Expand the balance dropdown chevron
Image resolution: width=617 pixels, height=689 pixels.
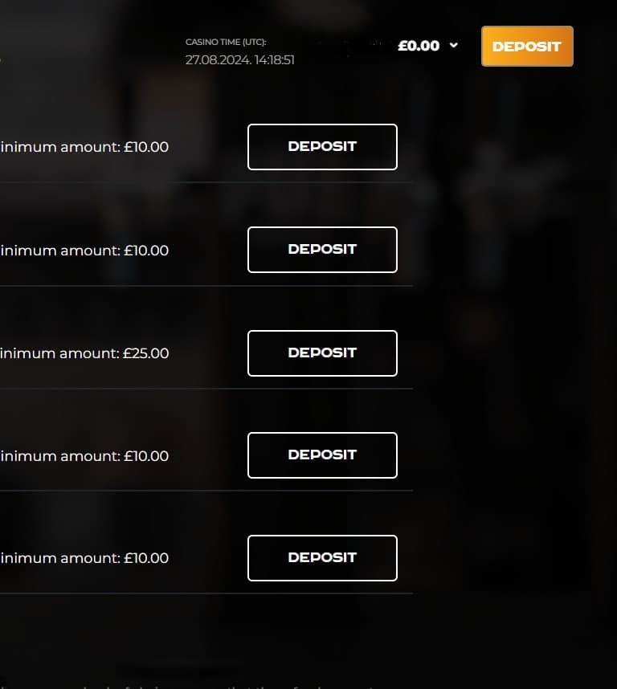(454, 46)
